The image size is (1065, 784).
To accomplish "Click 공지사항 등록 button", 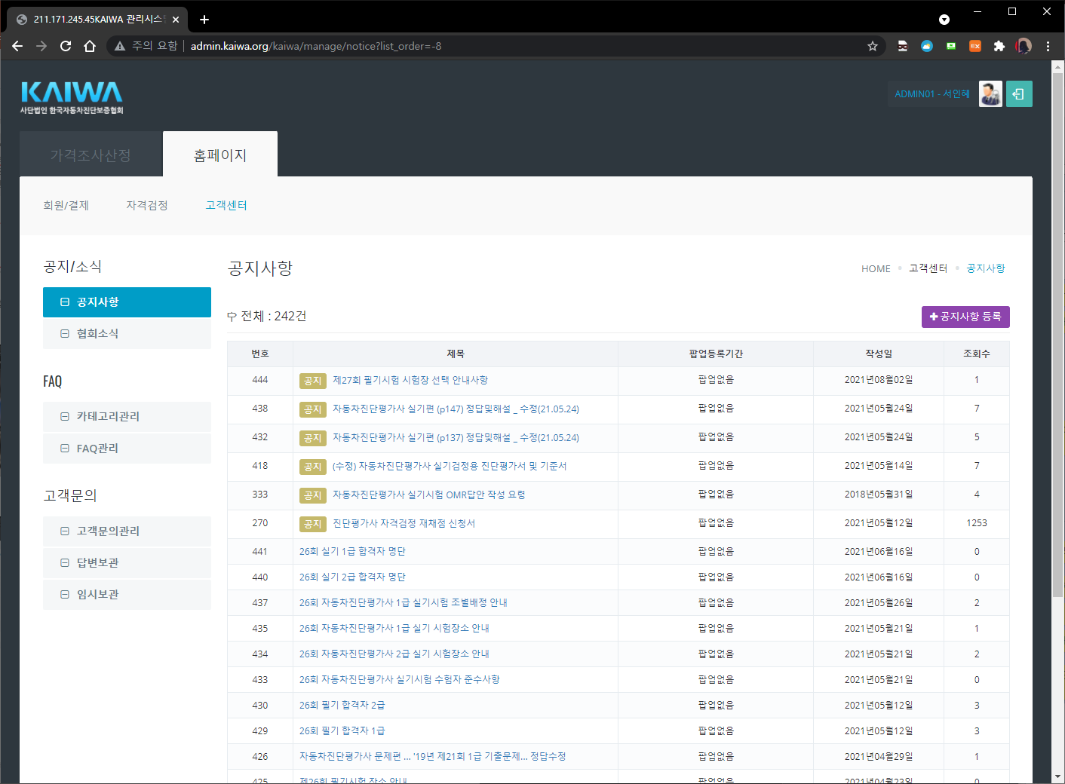I will click(965, 317).
